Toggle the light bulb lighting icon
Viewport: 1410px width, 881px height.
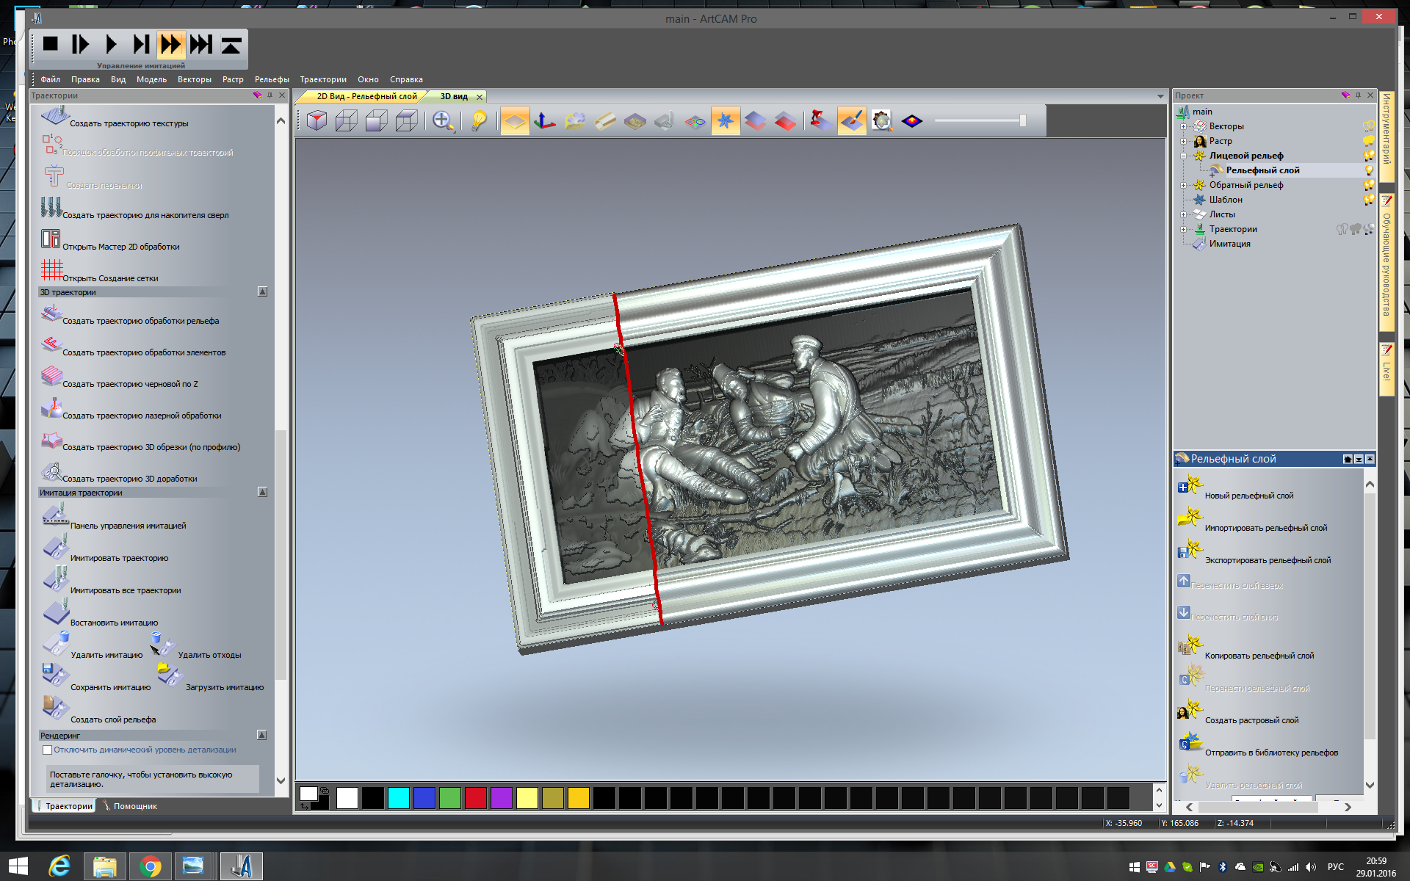tap(479, 121)
